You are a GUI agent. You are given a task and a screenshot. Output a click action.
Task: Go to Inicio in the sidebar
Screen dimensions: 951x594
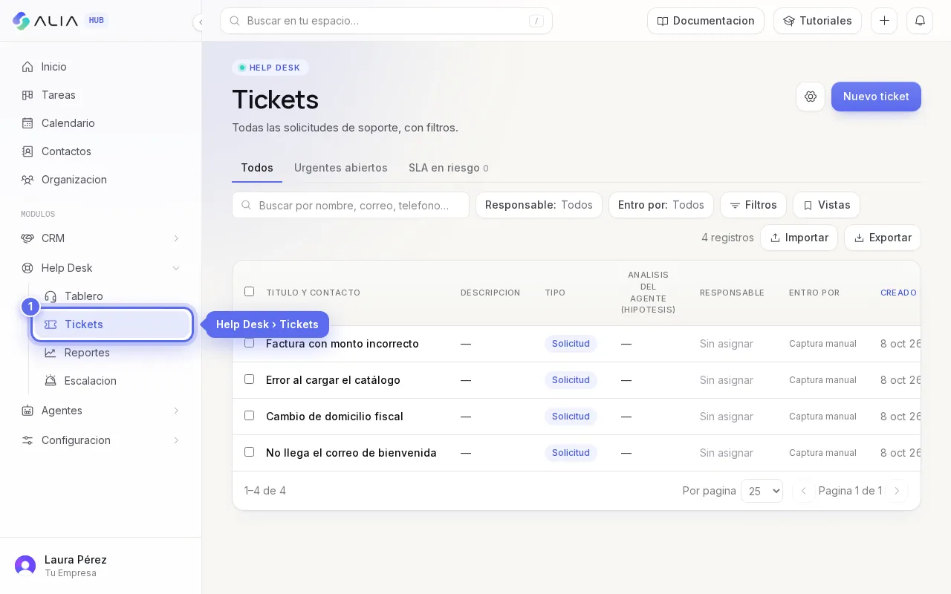click(x=101, y=67)
